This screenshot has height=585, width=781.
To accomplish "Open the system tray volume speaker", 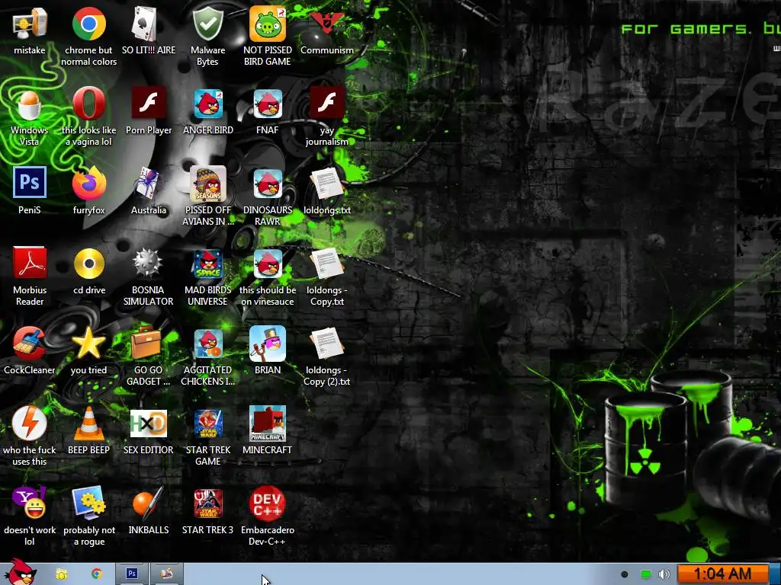I will pyautogui.click(x=664, y=574).
